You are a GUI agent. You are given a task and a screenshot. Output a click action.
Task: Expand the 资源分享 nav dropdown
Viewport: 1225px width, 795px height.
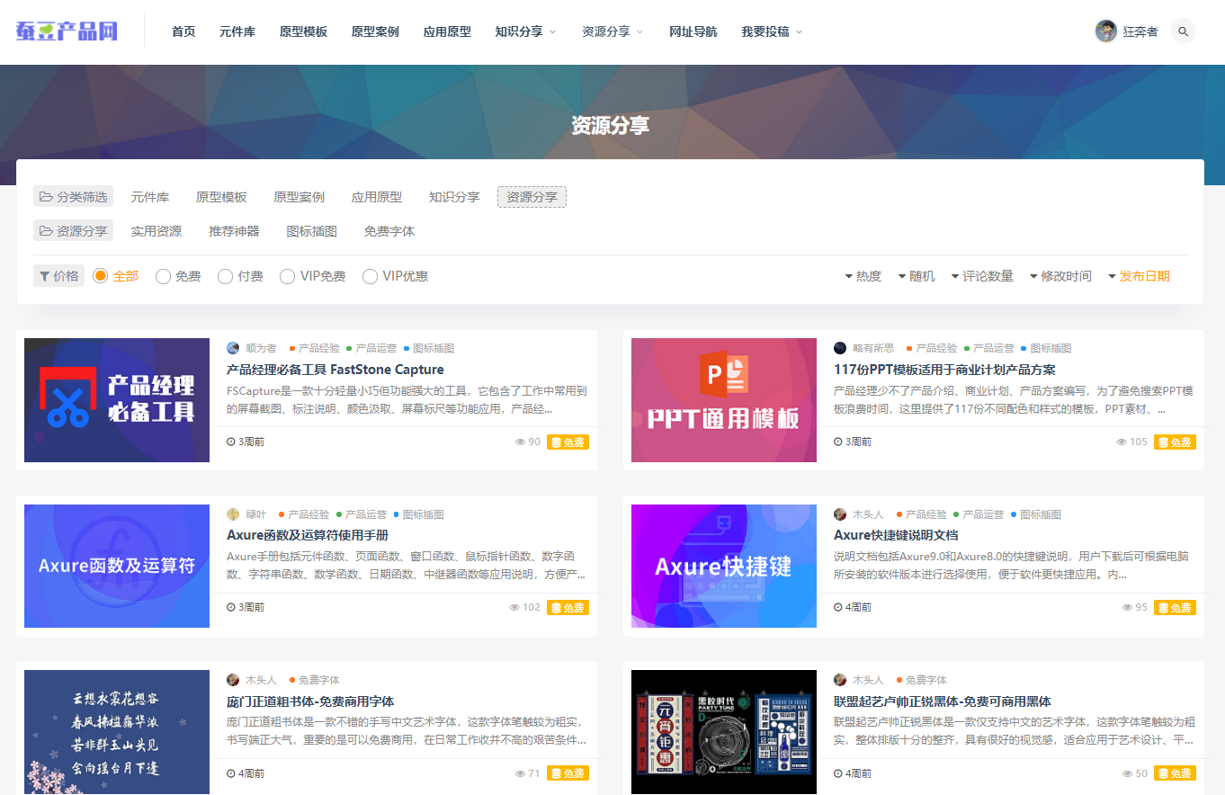tap(612, 31)
